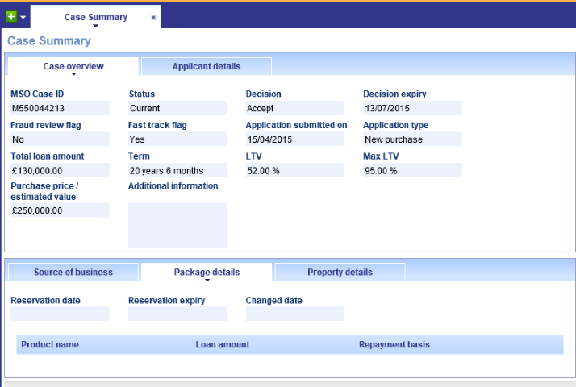
Task: Click the Decision expiry date field
Action: coord(412,108)
